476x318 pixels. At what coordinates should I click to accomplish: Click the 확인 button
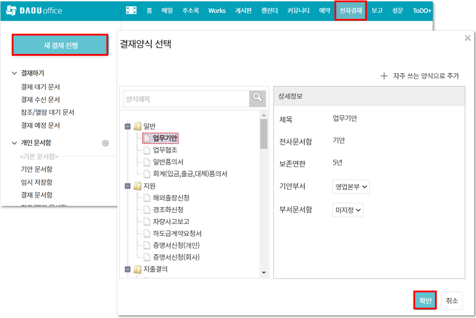coord(425,300)
